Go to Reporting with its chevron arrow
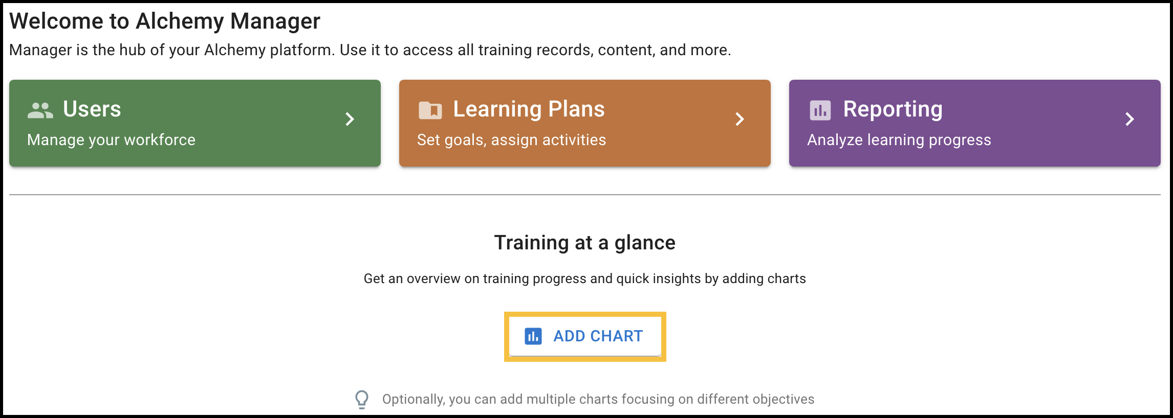 click(1129, 119)
